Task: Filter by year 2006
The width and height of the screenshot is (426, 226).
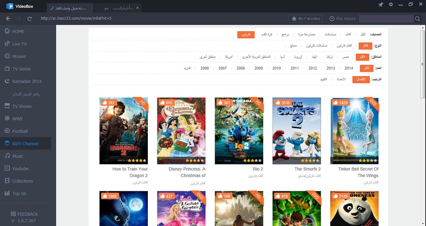Action: click(205, 68)
